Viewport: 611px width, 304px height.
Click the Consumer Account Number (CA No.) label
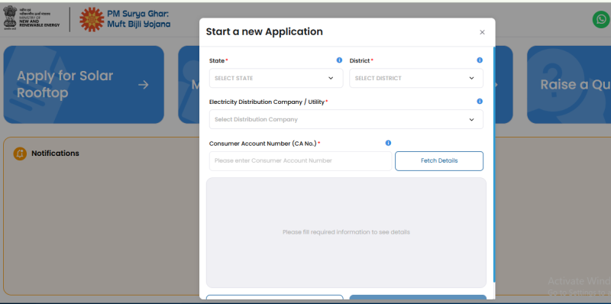coord(263,144)
